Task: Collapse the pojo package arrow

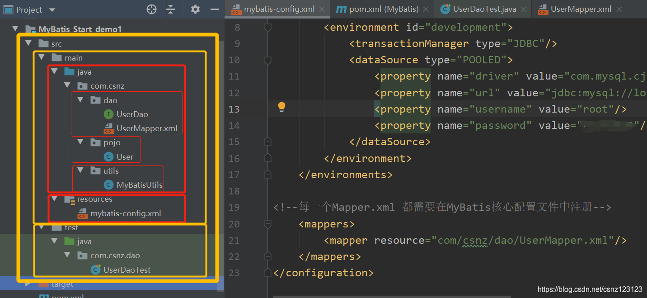Action: pyautogui.click(x=80, y=142)
